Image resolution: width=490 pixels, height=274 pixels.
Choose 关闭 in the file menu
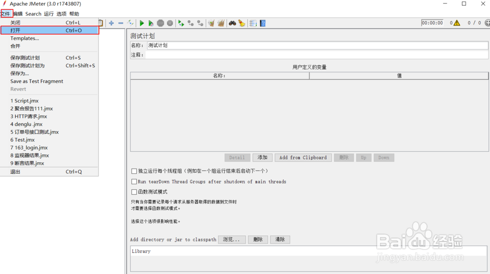[x=49, y=23]
